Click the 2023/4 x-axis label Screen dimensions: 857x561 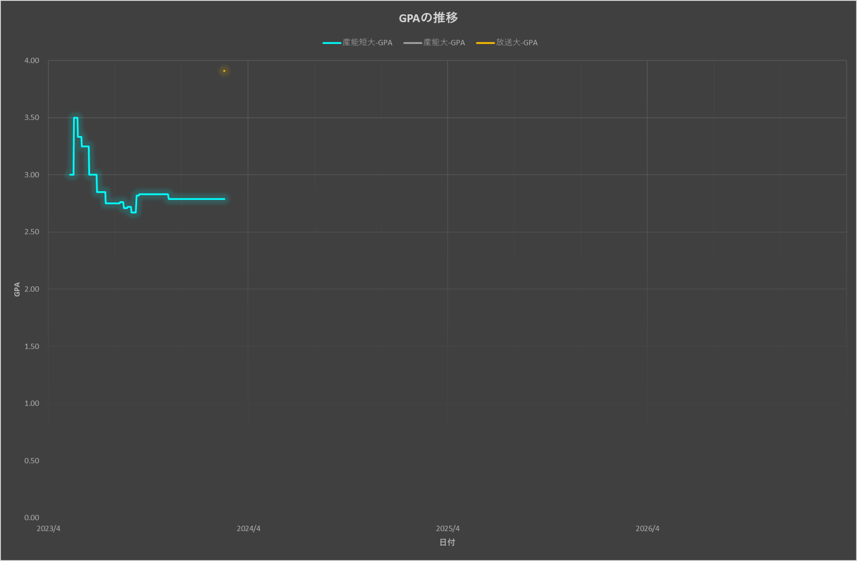coord(48,528)
